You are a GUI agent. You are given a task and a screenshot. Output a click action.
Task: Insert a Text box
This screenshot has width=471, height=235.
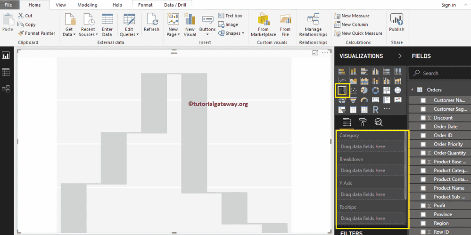click(230, 16)
